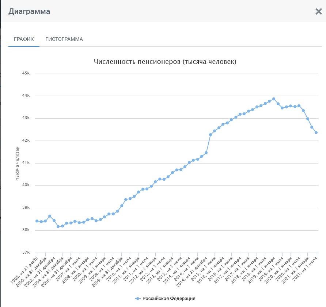The image size is (326, 307).
Task: Click the small peak point near 2002
Action: pos(50,216)
